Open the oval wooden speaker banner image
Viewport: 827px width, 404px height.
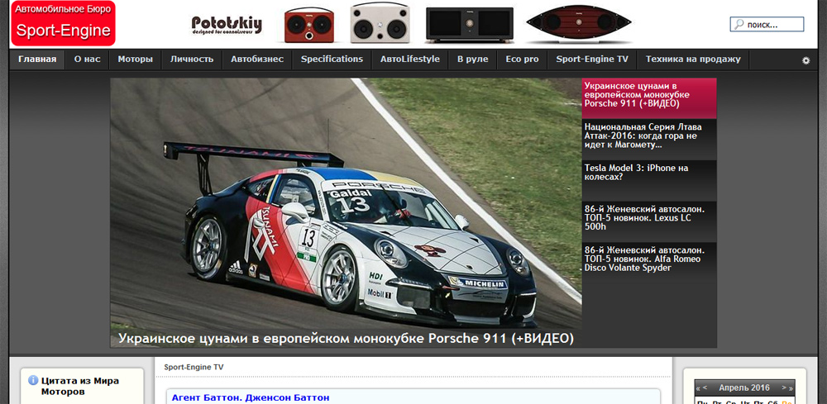[579, 24]
